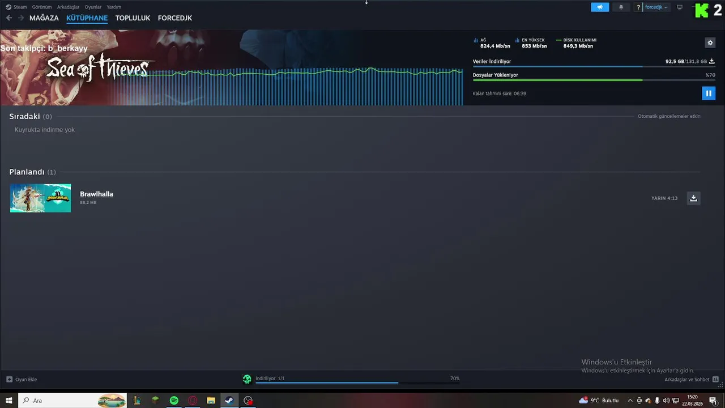The width and height of the screenshot is (725, 408).
Task: Click the download icon beside 131,3 GB
Action: coord(712,61)
